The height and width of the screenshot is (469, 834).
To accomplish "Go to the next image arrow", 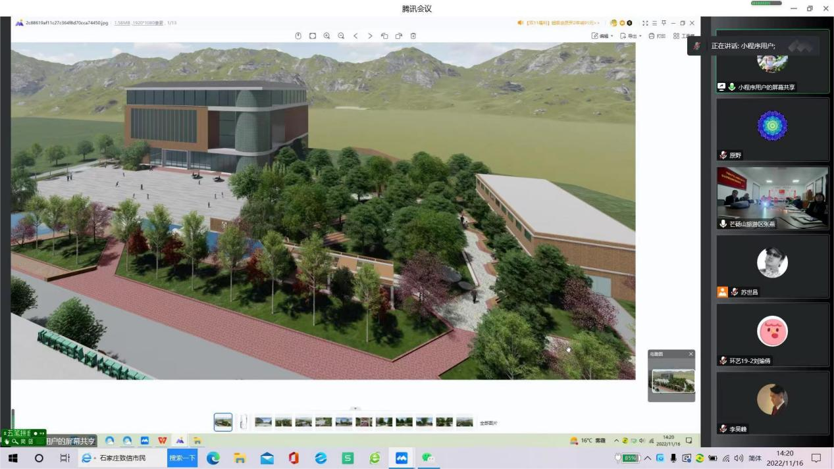I will click(370, 36).
